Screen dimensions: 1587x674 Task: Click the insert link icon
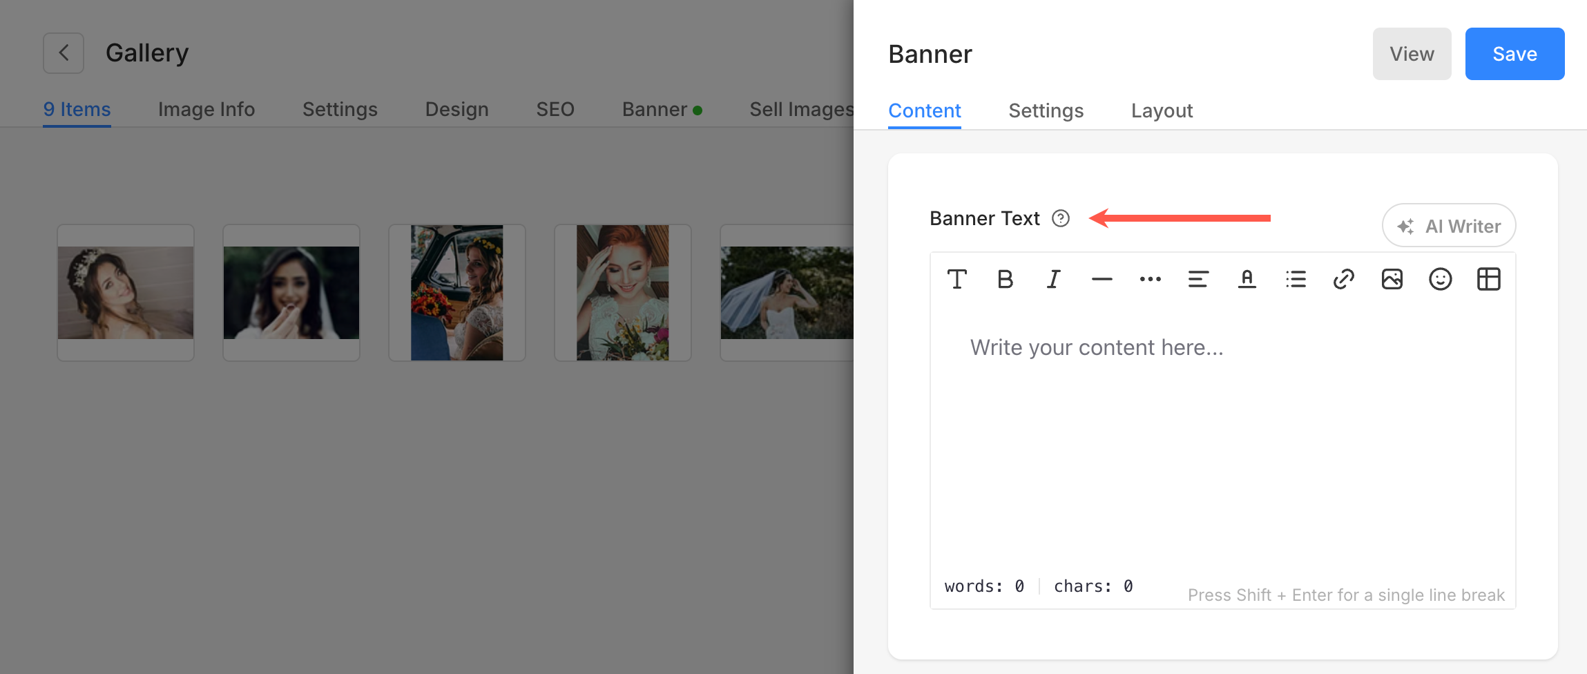point(1343,280)
